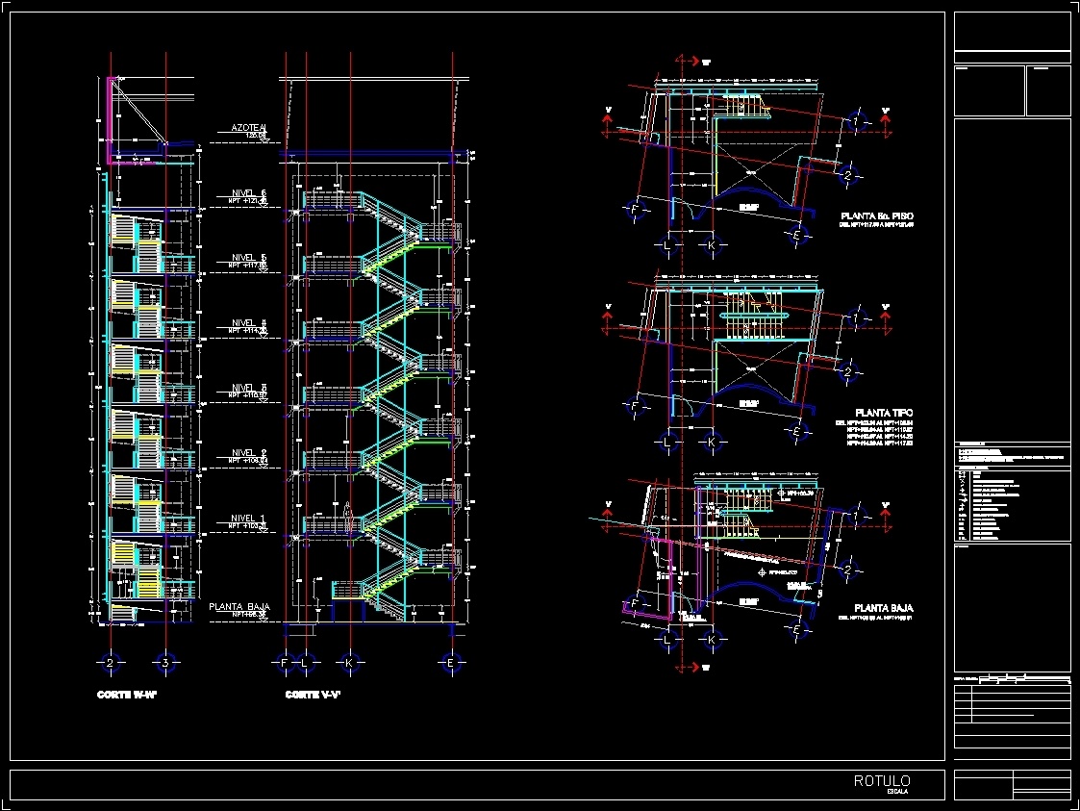Select the NIVEL 6 level label
This screenshot has width=1080, height=811.
tap(249, 193)
